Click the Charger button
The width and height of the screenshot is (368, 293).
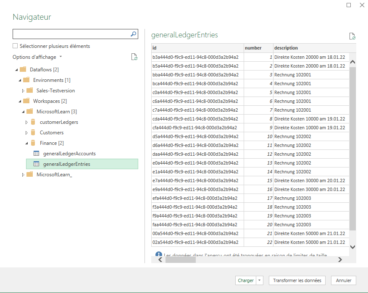pos(246,280)
